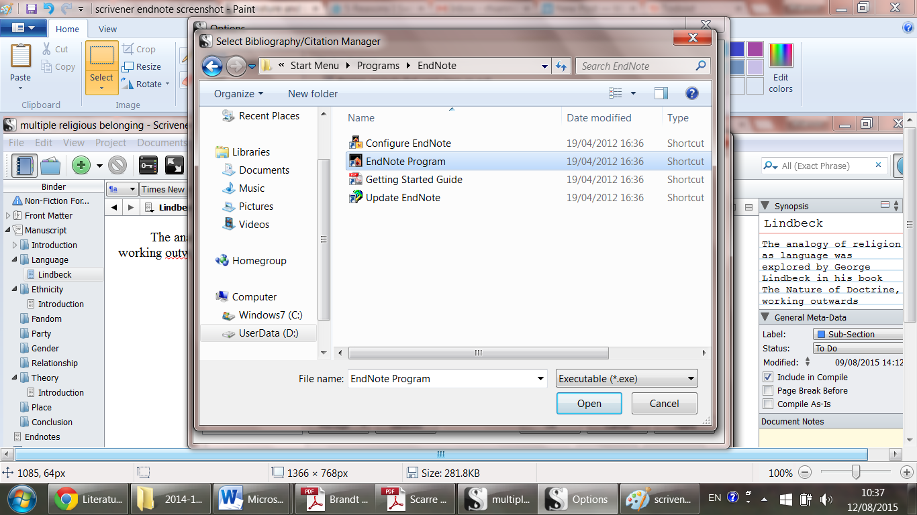Screen dimensions: 917x515
Task: Click the Open button in file dialog
Action: point(589,403)
